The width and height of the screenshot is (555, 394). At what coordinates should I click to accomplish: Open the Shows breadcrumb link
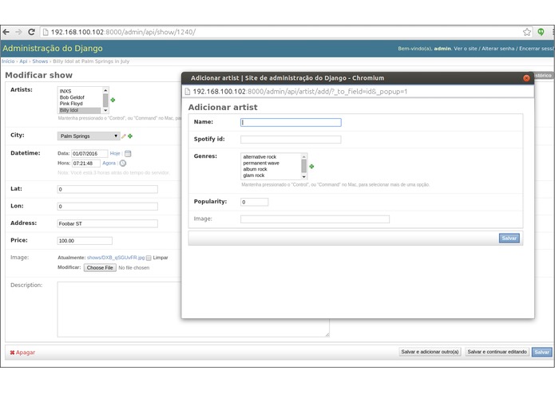point(40,61)
